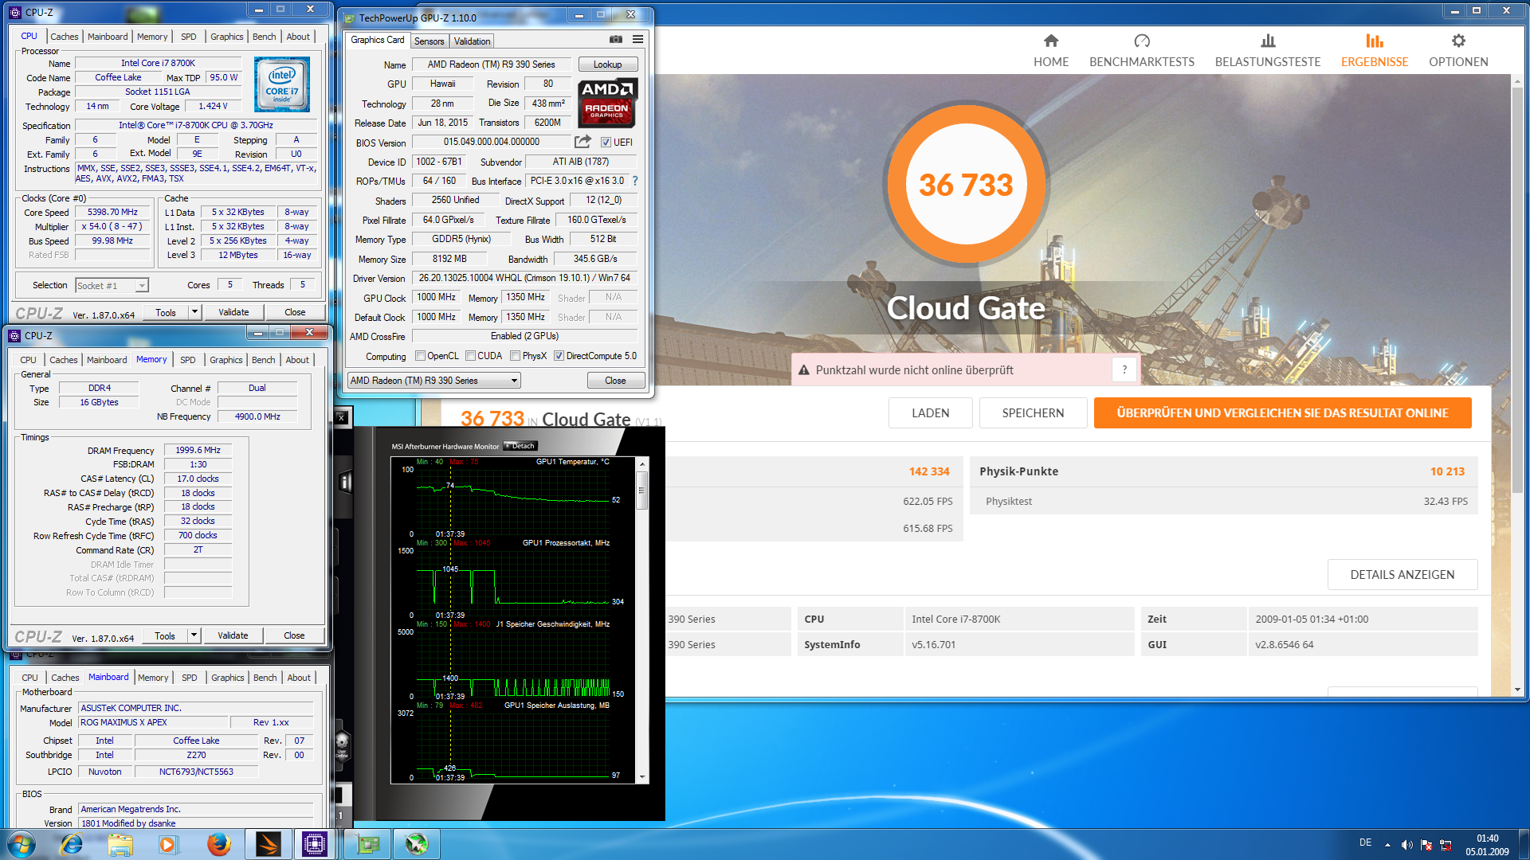
Task: Click Tools button in the top CPU-Z window
Action: click(x=166, y=312)
